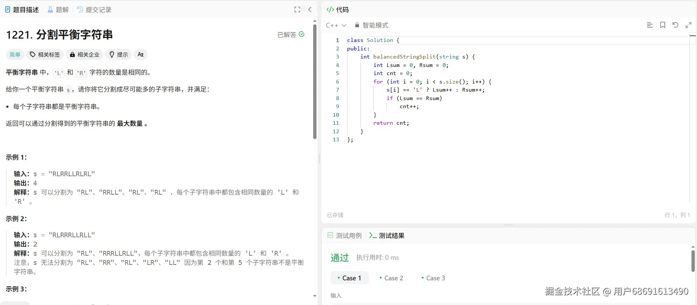
Task: Click the history clock icon beside 提交记录
Action: (x=80, y=10)
